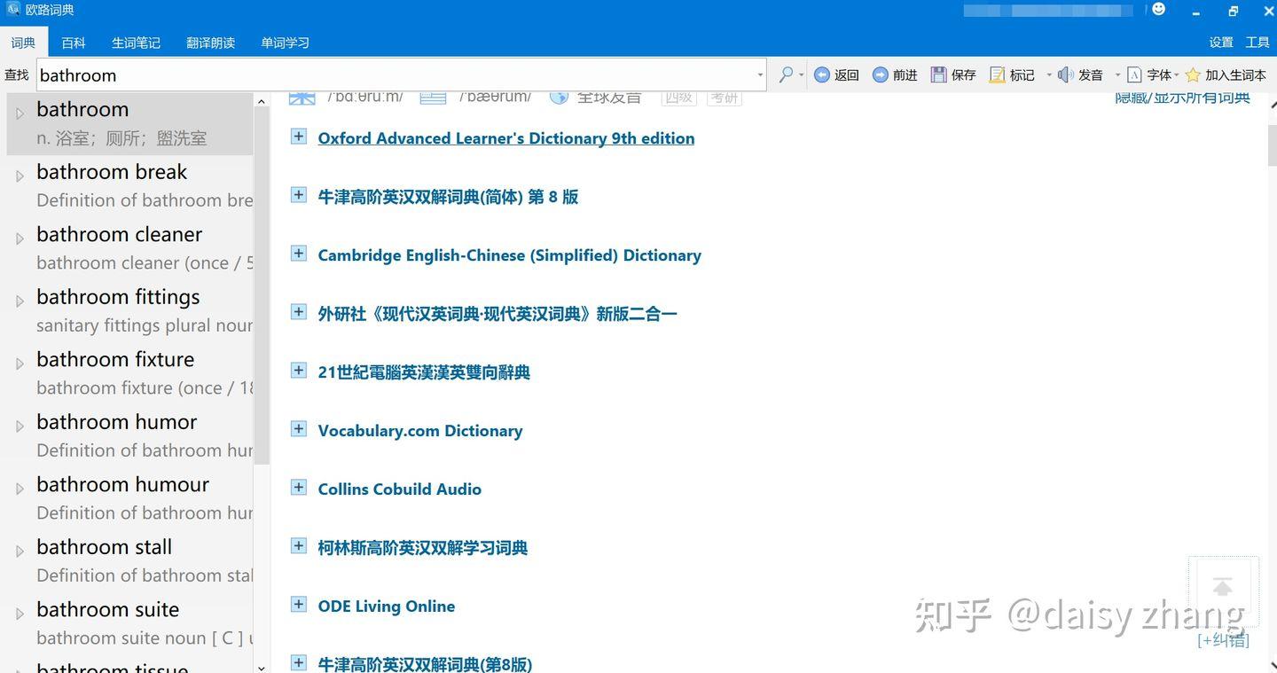The image size is (1277, 673).
Task: Expand triangle beside bathroom fittings
Action: (x=20, y=301)
